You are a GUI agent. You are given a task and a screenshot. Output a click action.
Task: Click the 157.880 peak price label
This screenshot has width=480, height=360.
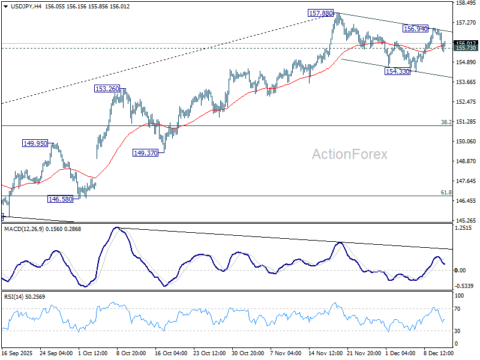click(320, 13)
